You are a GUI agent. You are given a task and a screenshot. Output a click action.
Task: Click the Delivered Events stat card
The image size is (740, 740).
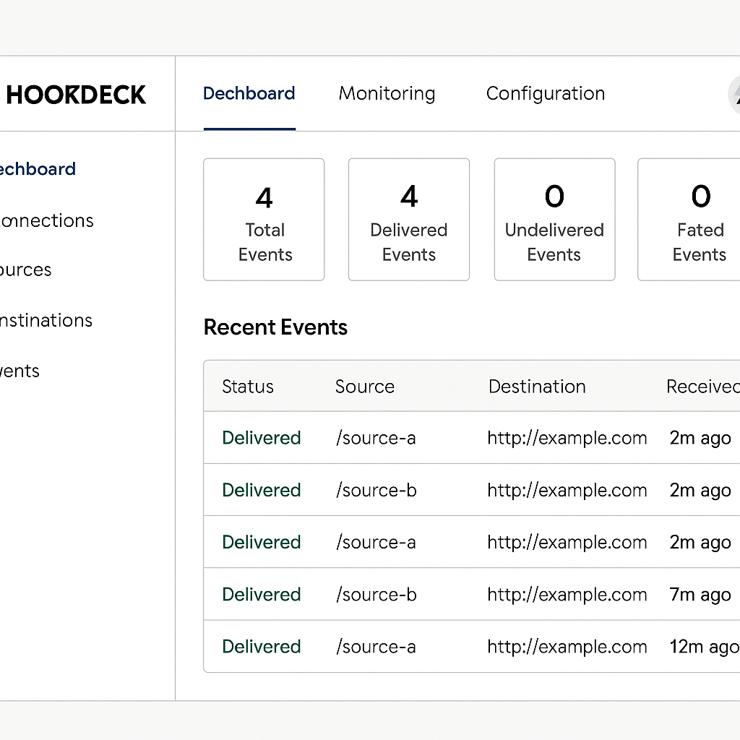409,220
